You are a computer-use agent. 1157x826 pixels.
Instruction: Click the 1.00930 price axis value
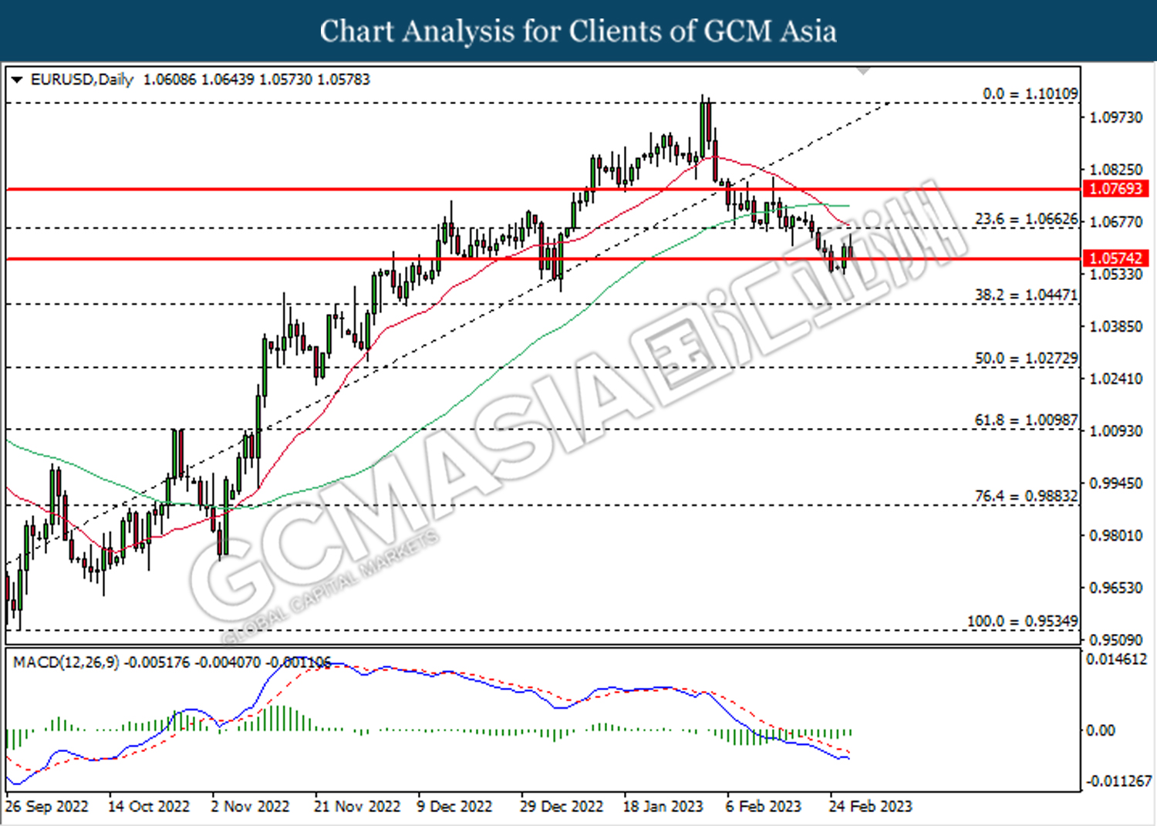pyautogui.click(x=1115, y=430)
